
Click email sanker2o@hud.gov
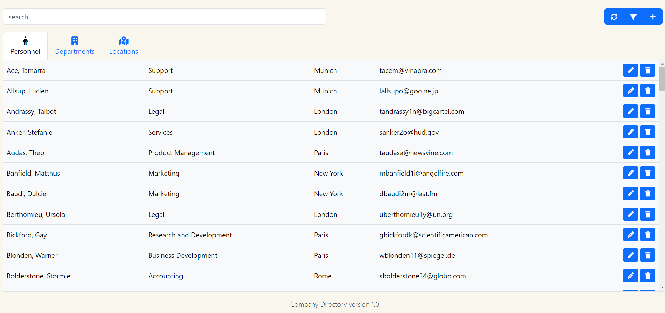tap(409, 132)
